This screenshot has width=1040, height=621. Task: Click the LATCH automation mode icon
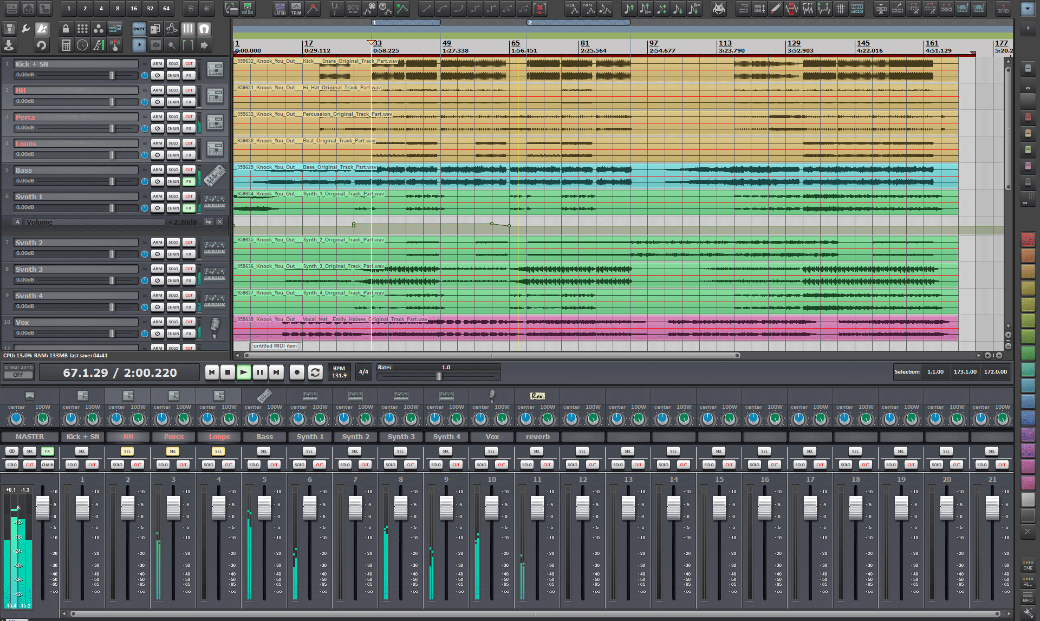pyautogui.click(x=280, y=8)
